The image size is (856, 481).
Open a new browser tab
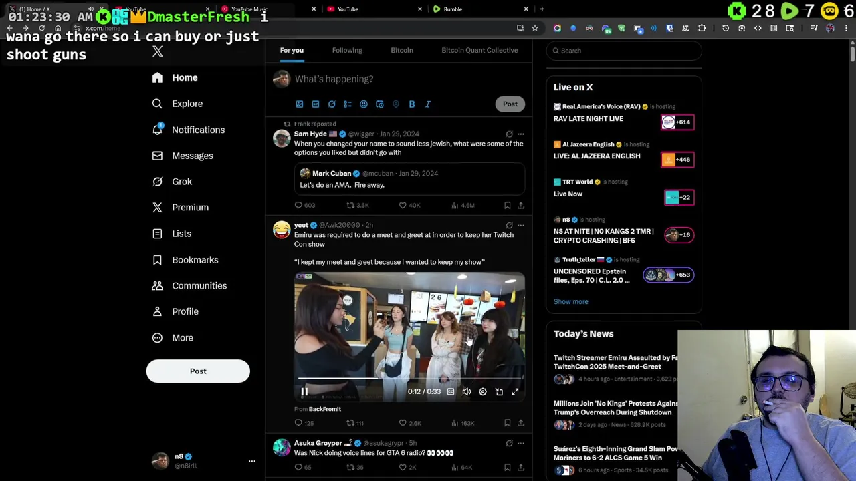coord(542,9)
